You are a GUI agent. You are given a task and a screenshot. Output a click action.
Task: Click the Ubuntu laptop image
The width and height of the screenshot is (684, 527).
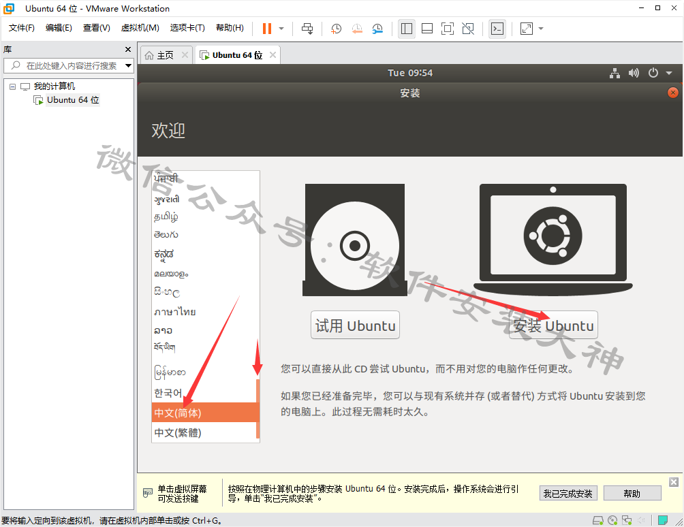[553, 240]
